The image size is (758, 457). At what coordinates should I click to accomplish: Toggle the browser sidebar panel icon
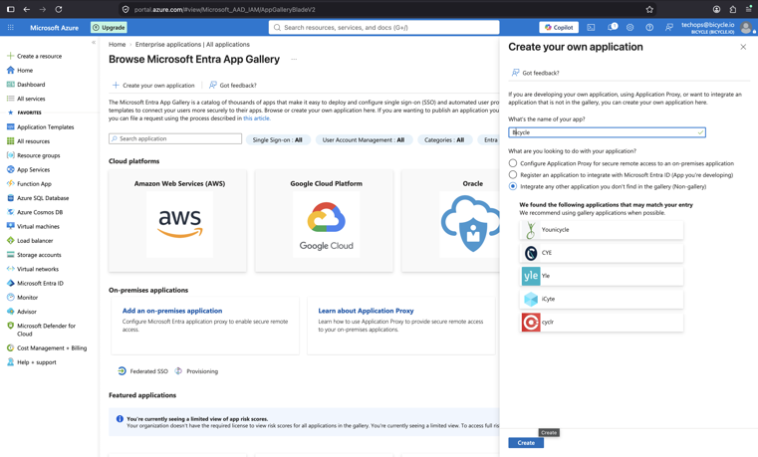coord(11,9)
